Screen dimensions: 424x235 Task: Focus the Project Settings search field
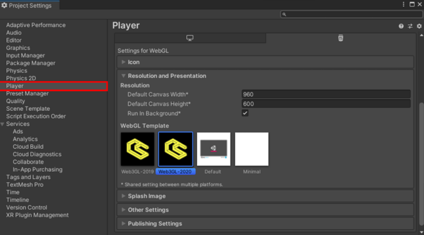click(x=351, y=14)
